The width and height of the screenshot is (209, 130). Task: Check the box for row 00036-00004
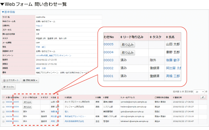3,107
